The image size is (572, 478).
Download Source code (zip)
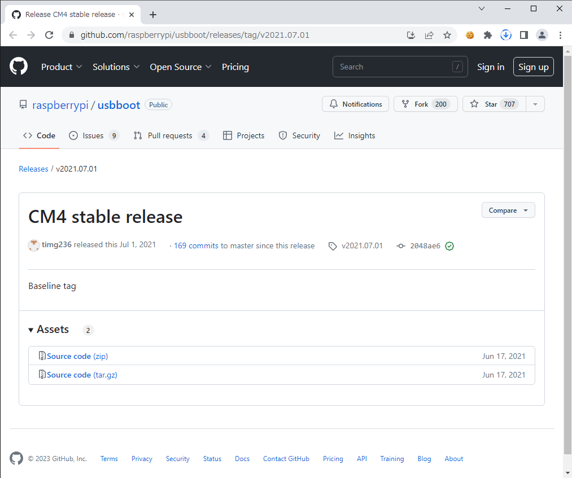[77, 356]
